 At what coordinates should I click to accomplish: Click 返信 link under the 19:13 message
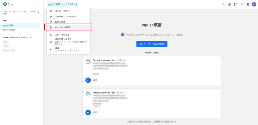[x=95, y=80]
